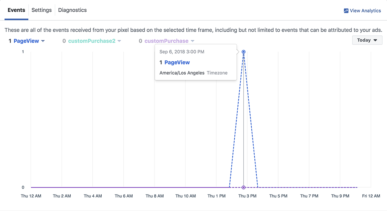Screen dimensions: 387x211
Task: Select the customPurchase2 event label
Action: pos(92,41)
